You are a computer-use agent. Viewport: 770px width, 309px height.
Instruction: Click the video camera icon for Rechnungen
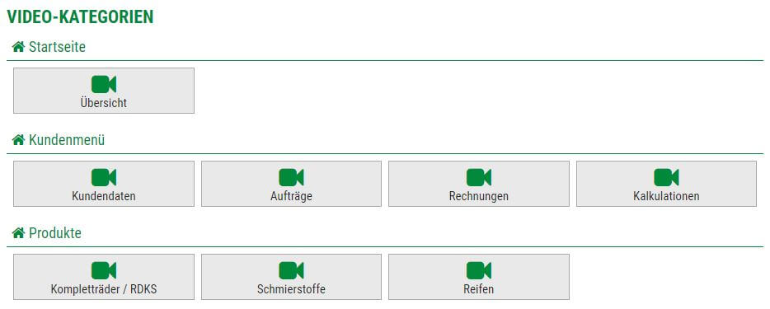[x=479, y=177]
